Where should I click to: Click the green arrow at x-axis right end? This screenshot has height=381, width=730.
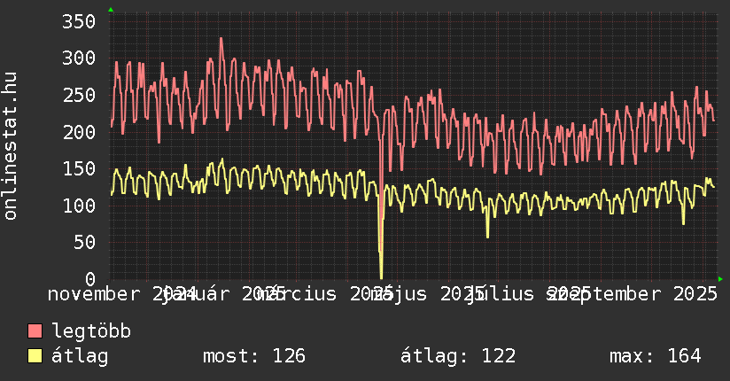[x=720, y=279]
